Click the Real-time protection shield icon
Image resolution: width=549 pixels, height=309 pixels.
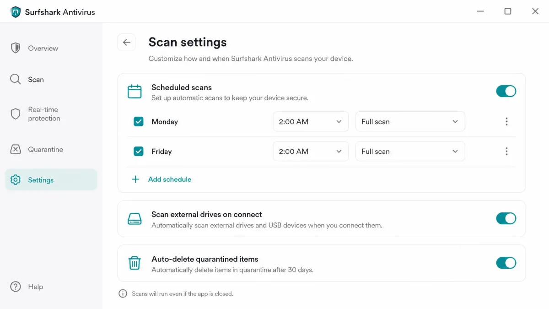click(x=16, y=114)
